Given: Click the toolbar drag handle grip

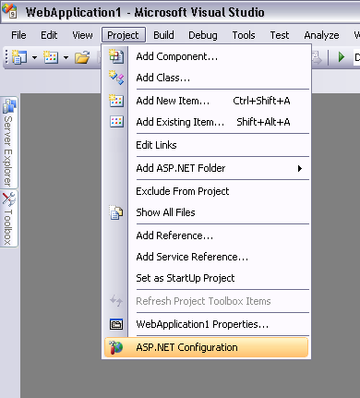Looking at the screenshot, I should [x=6, y=57].
